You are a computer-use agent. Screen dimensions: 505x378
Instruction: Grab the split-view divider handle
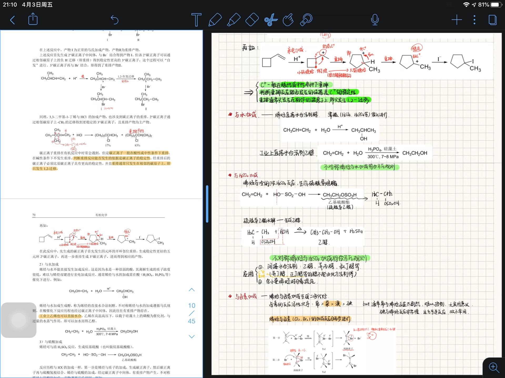[x=207, y=204]
